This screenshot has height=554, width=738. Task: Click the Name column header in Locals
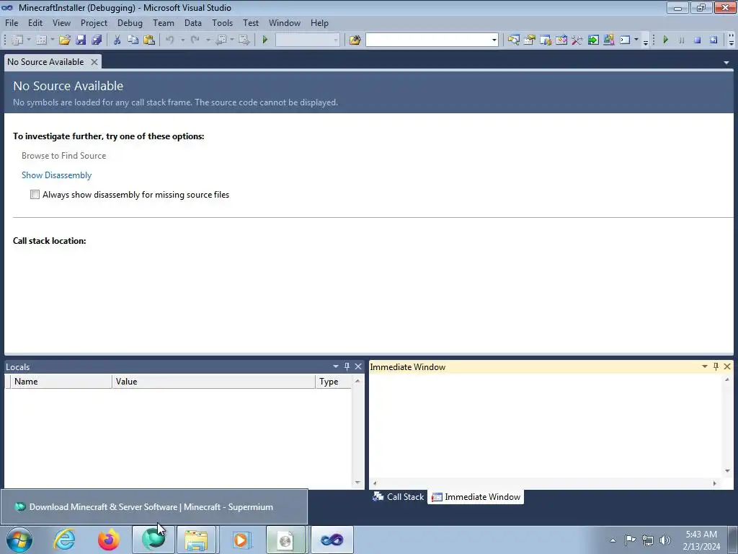click(x=61, y=382)
